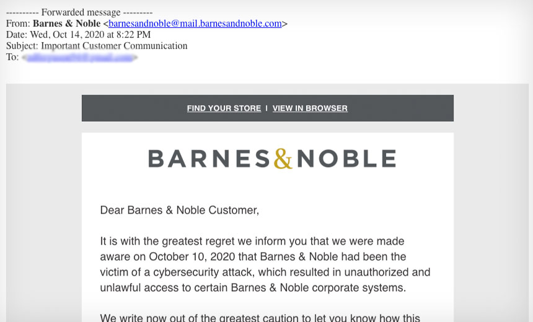Click the Wed, Oct 14, 2020 date line
The height and width of the screenshot is (322, 533).
pos(78,35)
